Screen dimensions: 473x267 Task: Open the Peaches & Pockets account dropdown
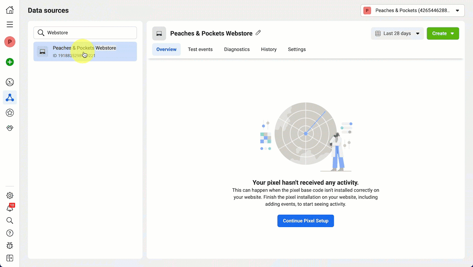click(413, 10)
